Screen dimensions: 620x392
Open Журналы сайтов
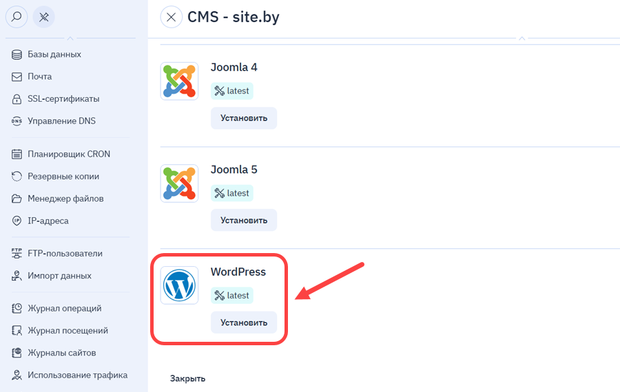point(62,353)
